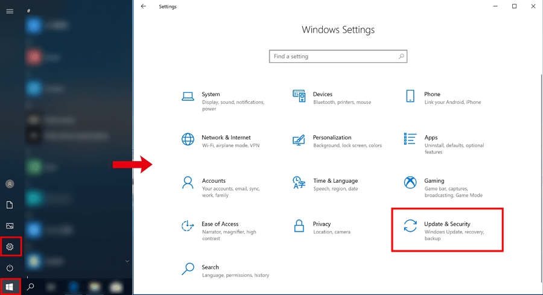The height and width of the screenshot is (295, 543).
Task: Click 'Language, permissions, history' description
Action: click(235, 275)
